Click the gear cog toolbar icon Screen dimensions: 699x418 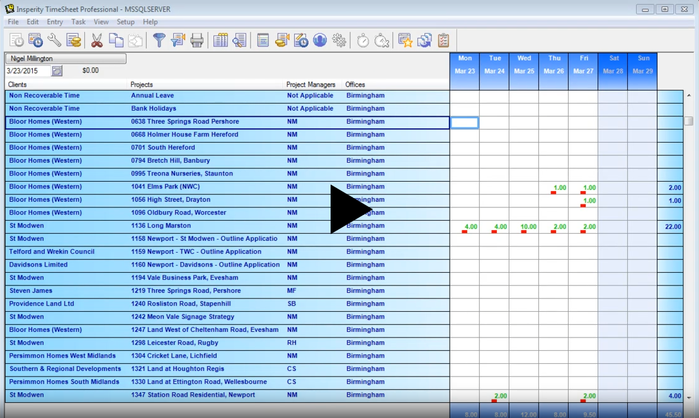[339, 41]
